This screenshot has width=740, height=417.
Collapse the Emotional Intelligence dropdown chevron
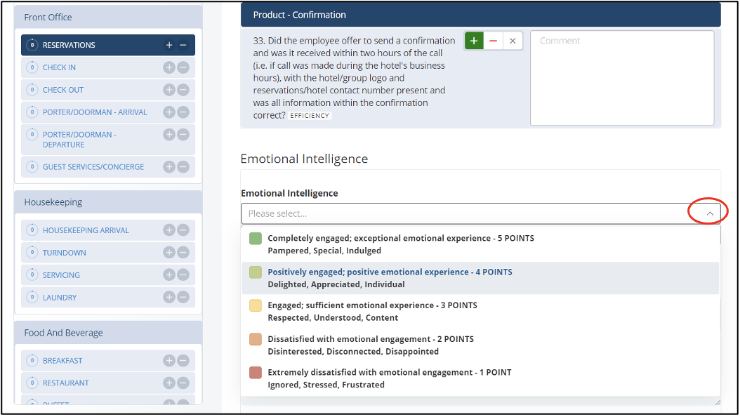pyautogui.click(x=709, y=213)
